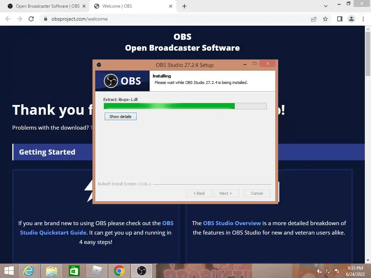Open the tab search dropdown in Chrome

pyautogui.click(x=326, y=6)
